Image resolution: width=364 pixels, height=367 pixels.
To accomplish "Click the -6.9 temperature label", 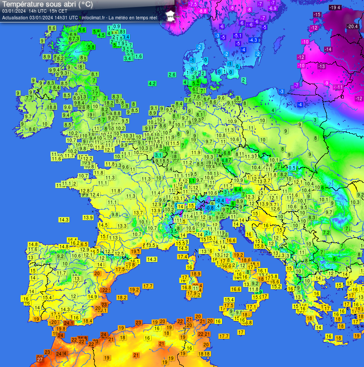I will [x=272, y=8].
